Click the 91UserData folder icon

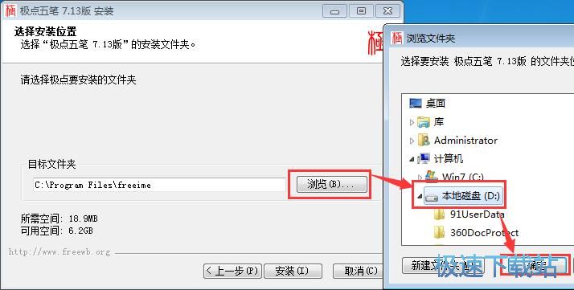click(439, 214)
